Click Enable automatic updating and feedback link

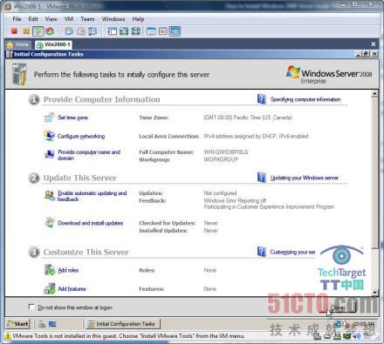tap(92, 196)
